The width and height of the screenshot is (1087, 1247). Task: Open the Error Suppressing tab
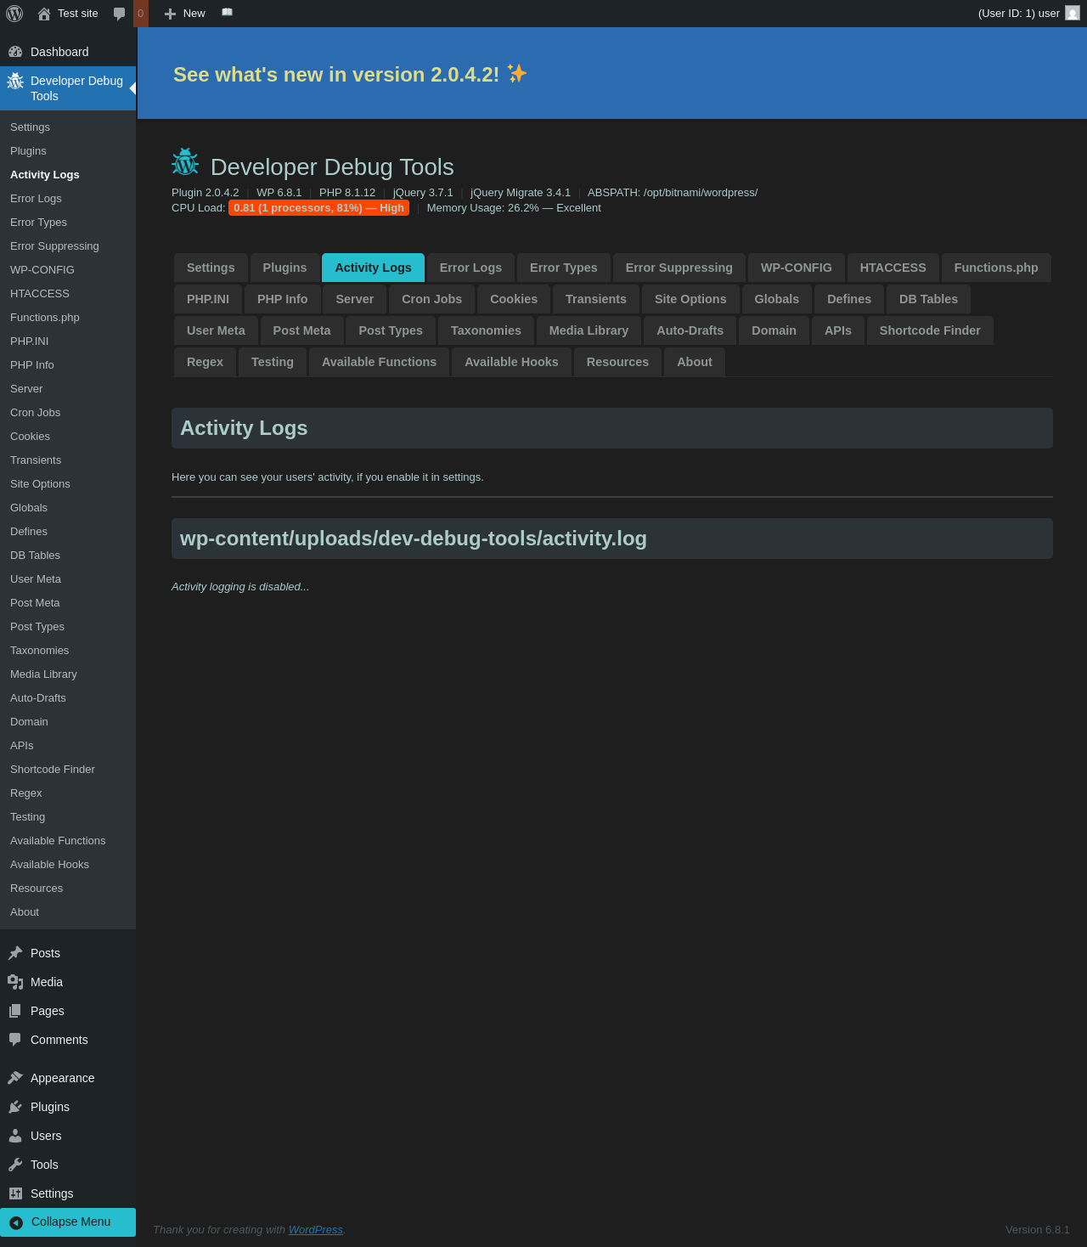(679, 268)
